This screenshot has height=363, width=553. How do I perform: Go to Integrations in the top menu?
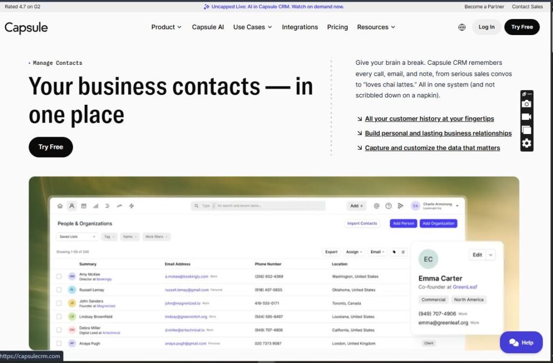click(300, 26)
